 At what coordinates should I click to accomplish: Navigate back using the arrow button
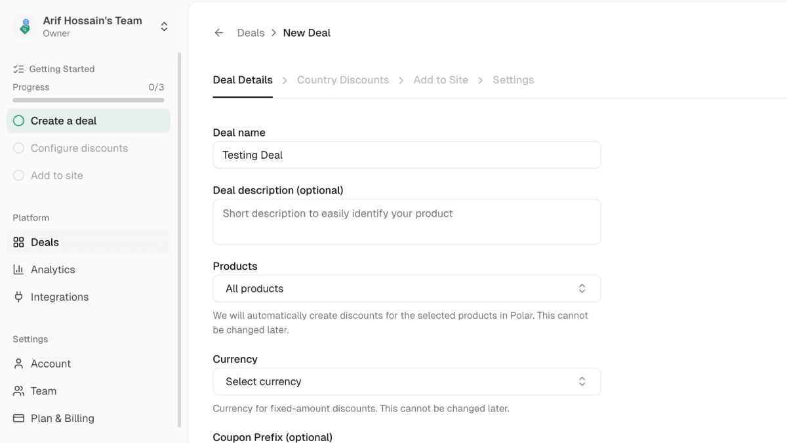[218, 32]
